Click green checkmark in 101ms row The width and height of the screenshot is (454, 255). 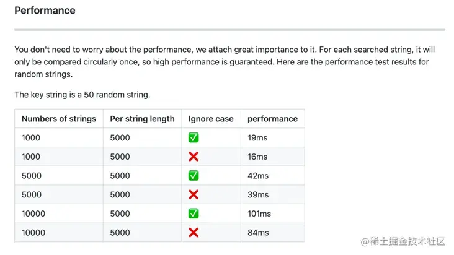click(194, 214)
